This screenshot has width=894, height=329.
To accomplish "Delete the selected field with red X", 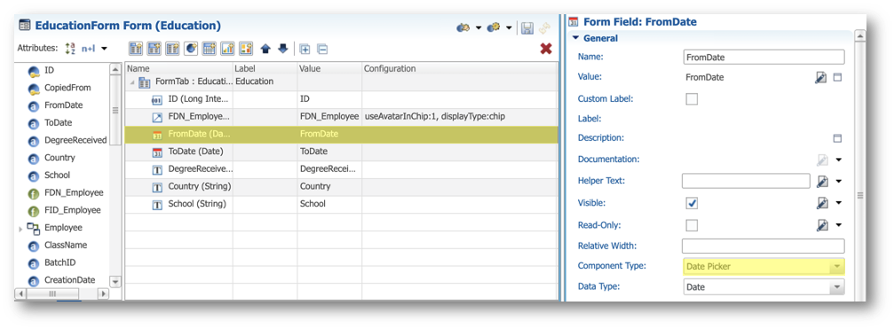I will click(x=546, y=49).
